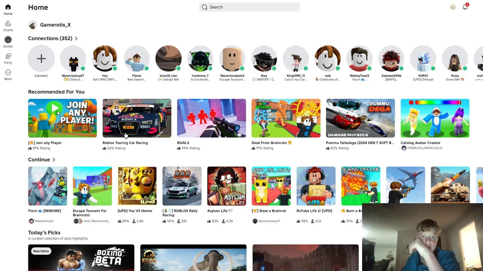Click the New Items badge
This screenshot has height=271, width=483.
pyautogui.click(x=41, y=251)
